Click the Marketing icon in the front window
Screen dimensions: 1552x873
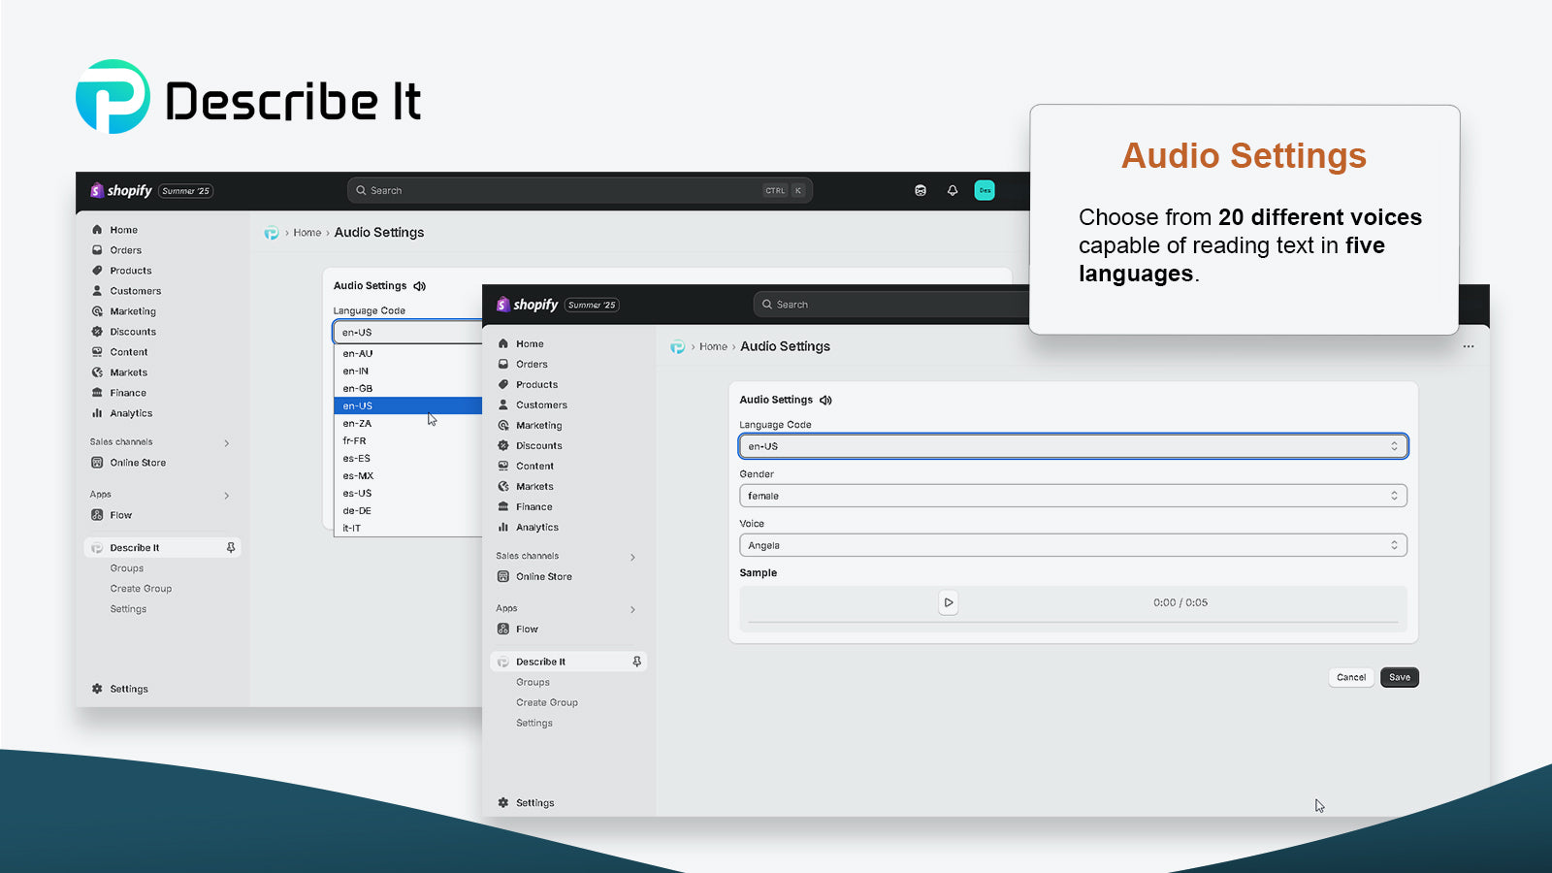(503, 425)
